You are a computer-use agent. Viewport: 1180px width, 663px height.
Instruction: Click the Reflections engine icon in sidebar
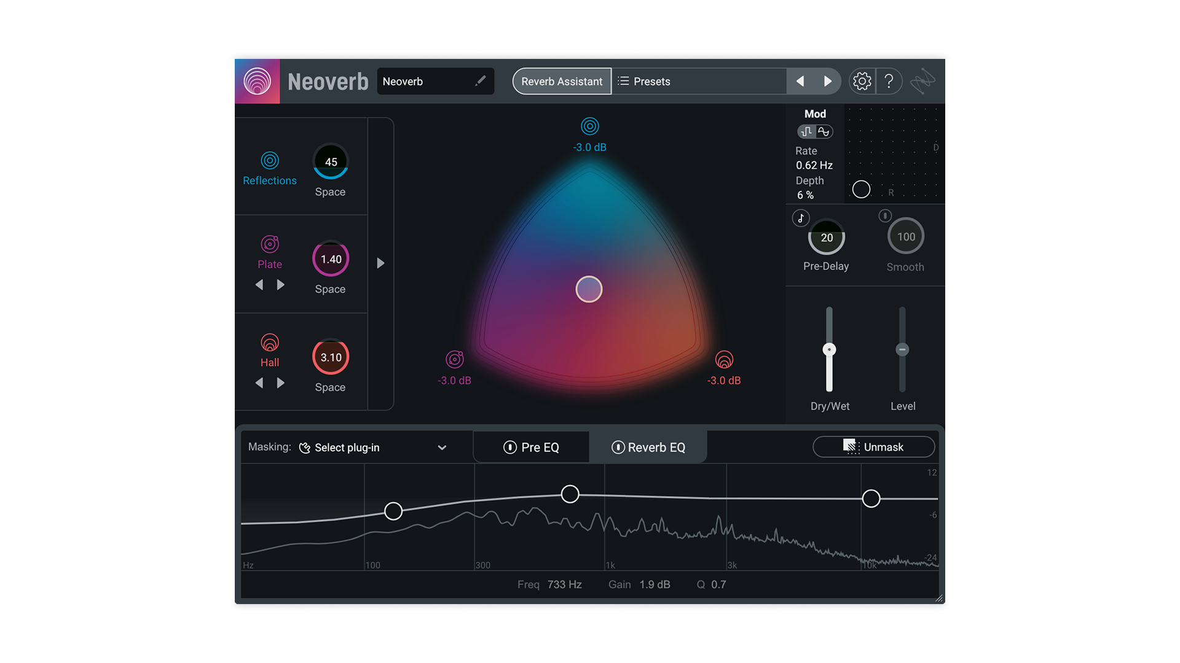coord(270,160)
